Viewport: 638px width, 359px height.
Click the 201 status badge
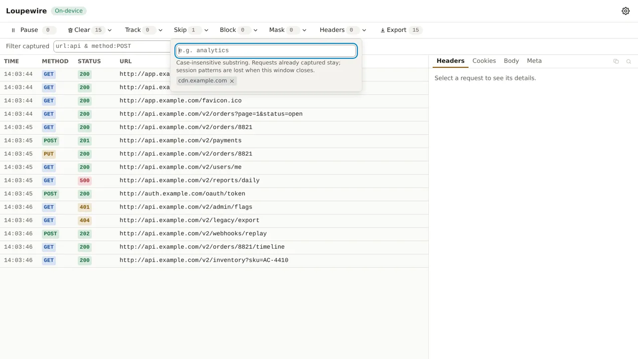click(85, 141)
